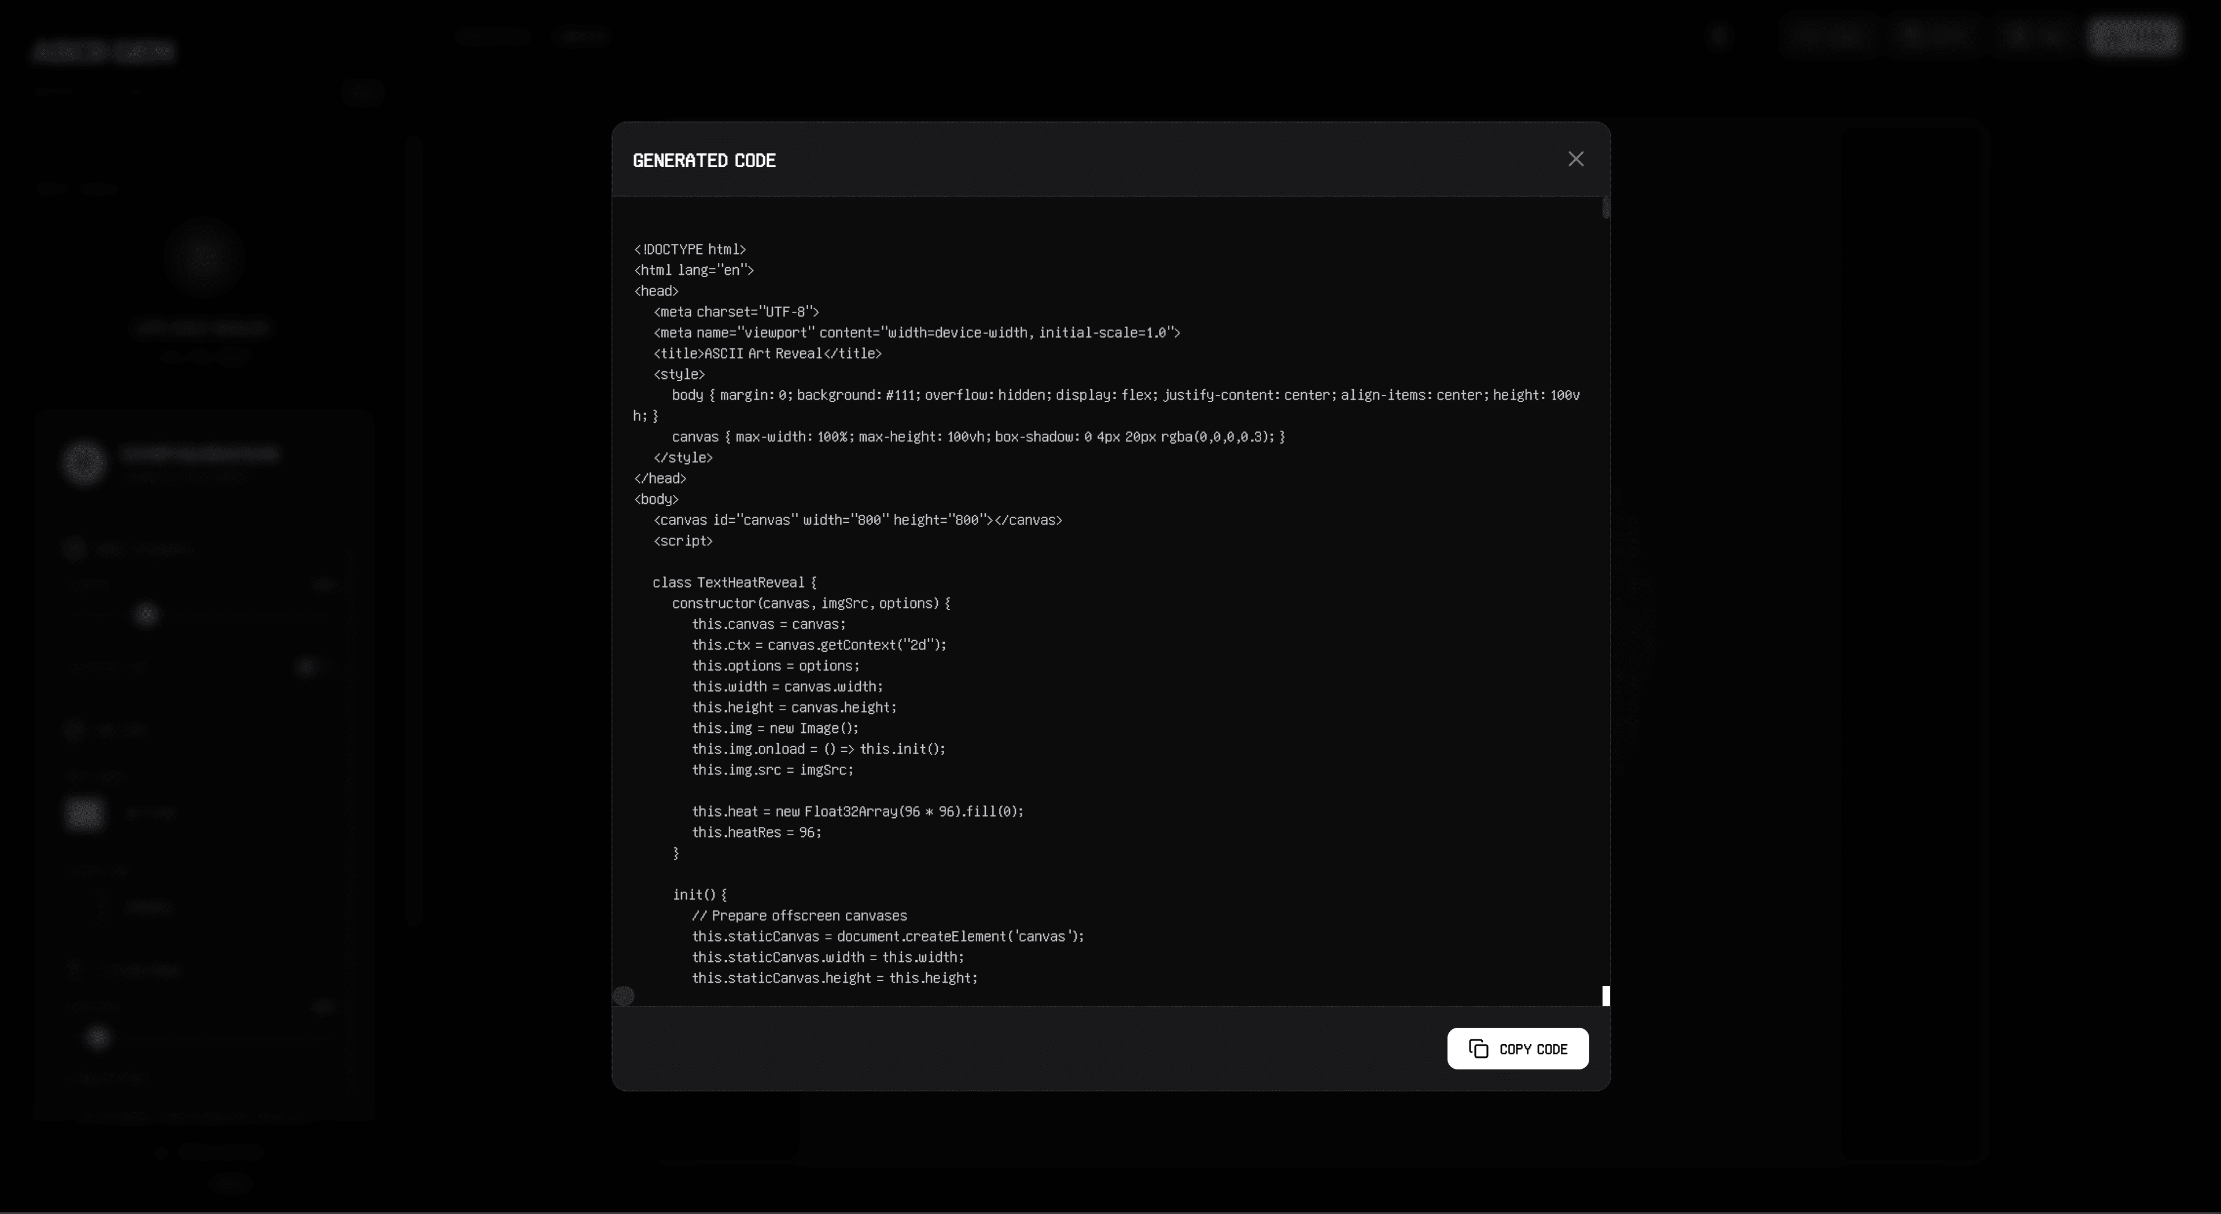Switch to the first tab in the top navigation
The image size is (2221, 1214).
pos(491,36)
